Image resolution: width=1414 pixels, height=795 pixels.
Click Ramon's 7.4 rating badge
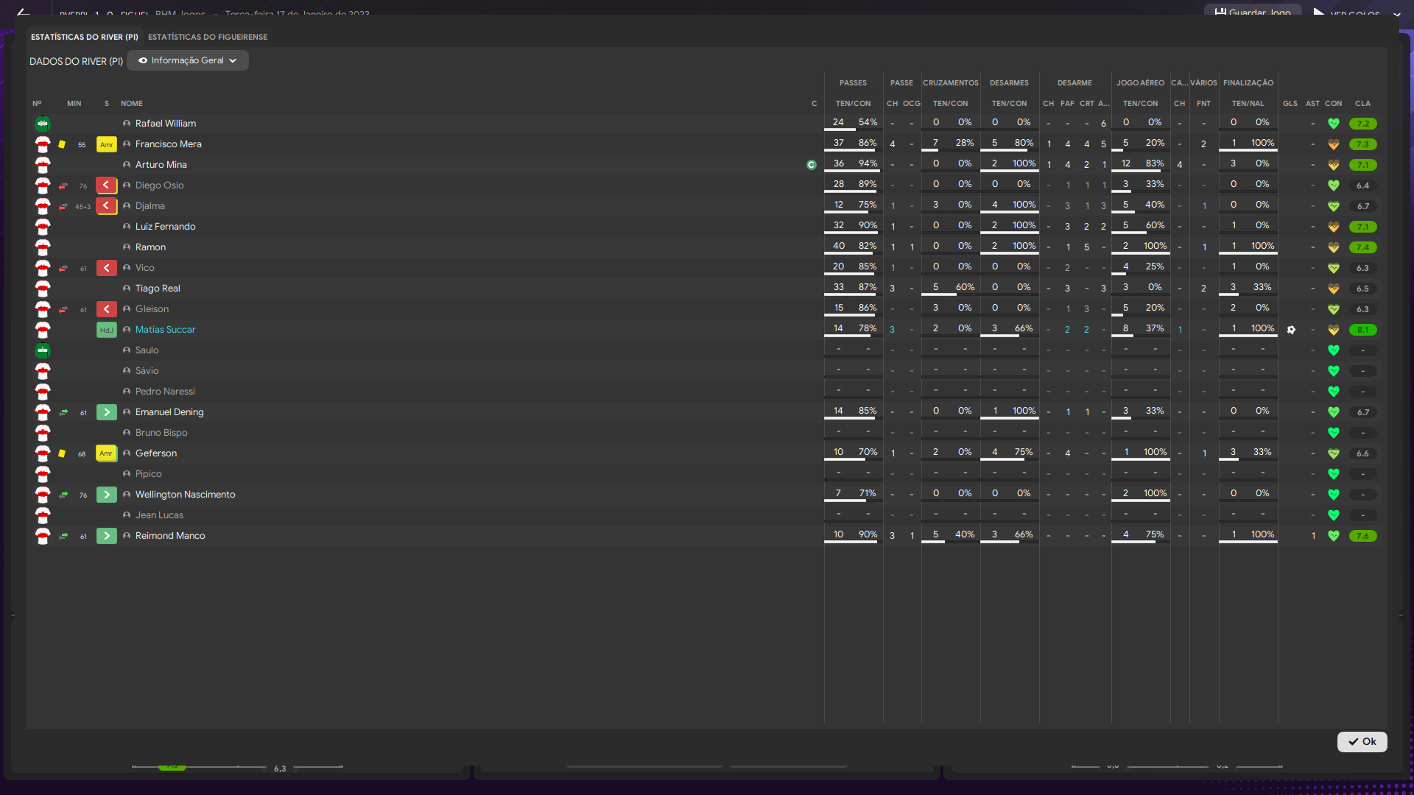click(x=1363, y=247)
